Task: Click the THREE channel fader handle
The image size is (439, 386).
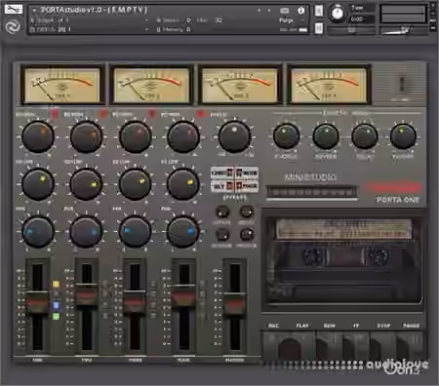Action: pos(135,302)
